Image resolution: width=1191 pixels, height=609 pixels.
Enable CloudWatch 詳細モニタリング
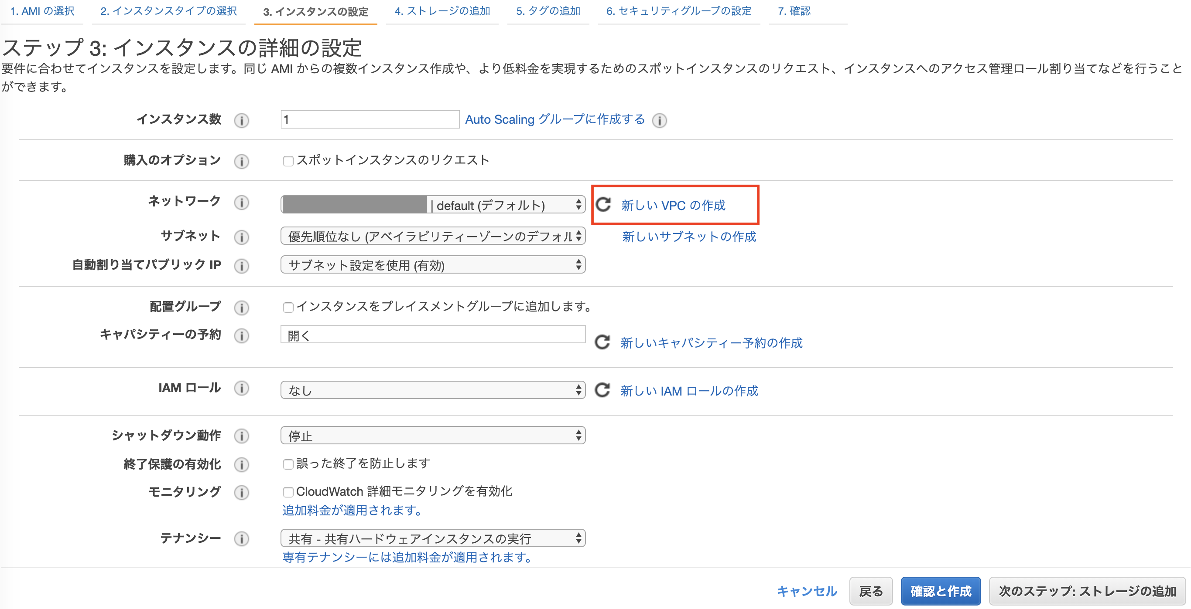(288, 492)
